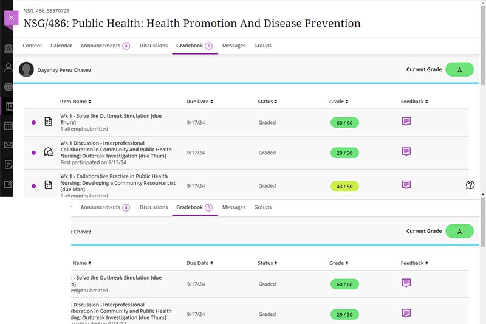Open the Messages envelope icon in sidebar

[8, 145]
